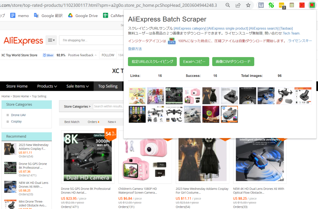The image size is (318, 209).
Task: Select the pink children's camera thumbnail in scraper
Action: 192,96
